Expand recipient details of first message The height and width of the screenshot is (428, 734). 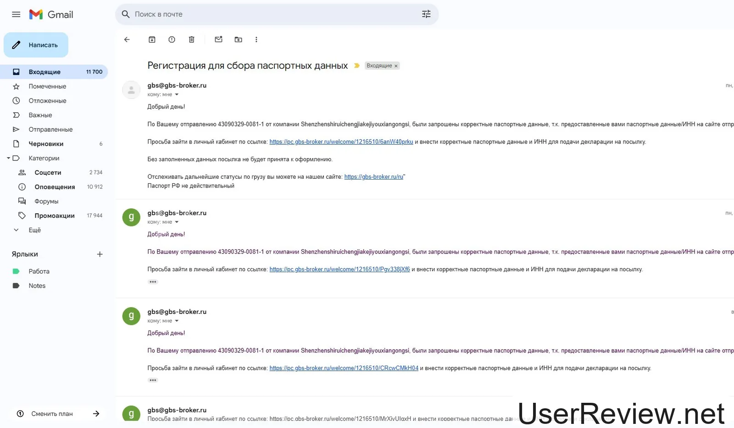point(177,95)
